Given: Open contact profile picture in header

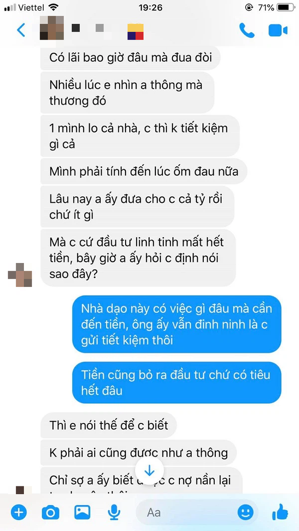Looking at the screenshot, I should click(x=52, y=28).
